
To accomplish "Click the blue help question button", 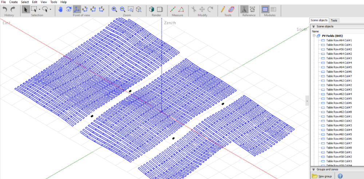I will pos(340,176).
